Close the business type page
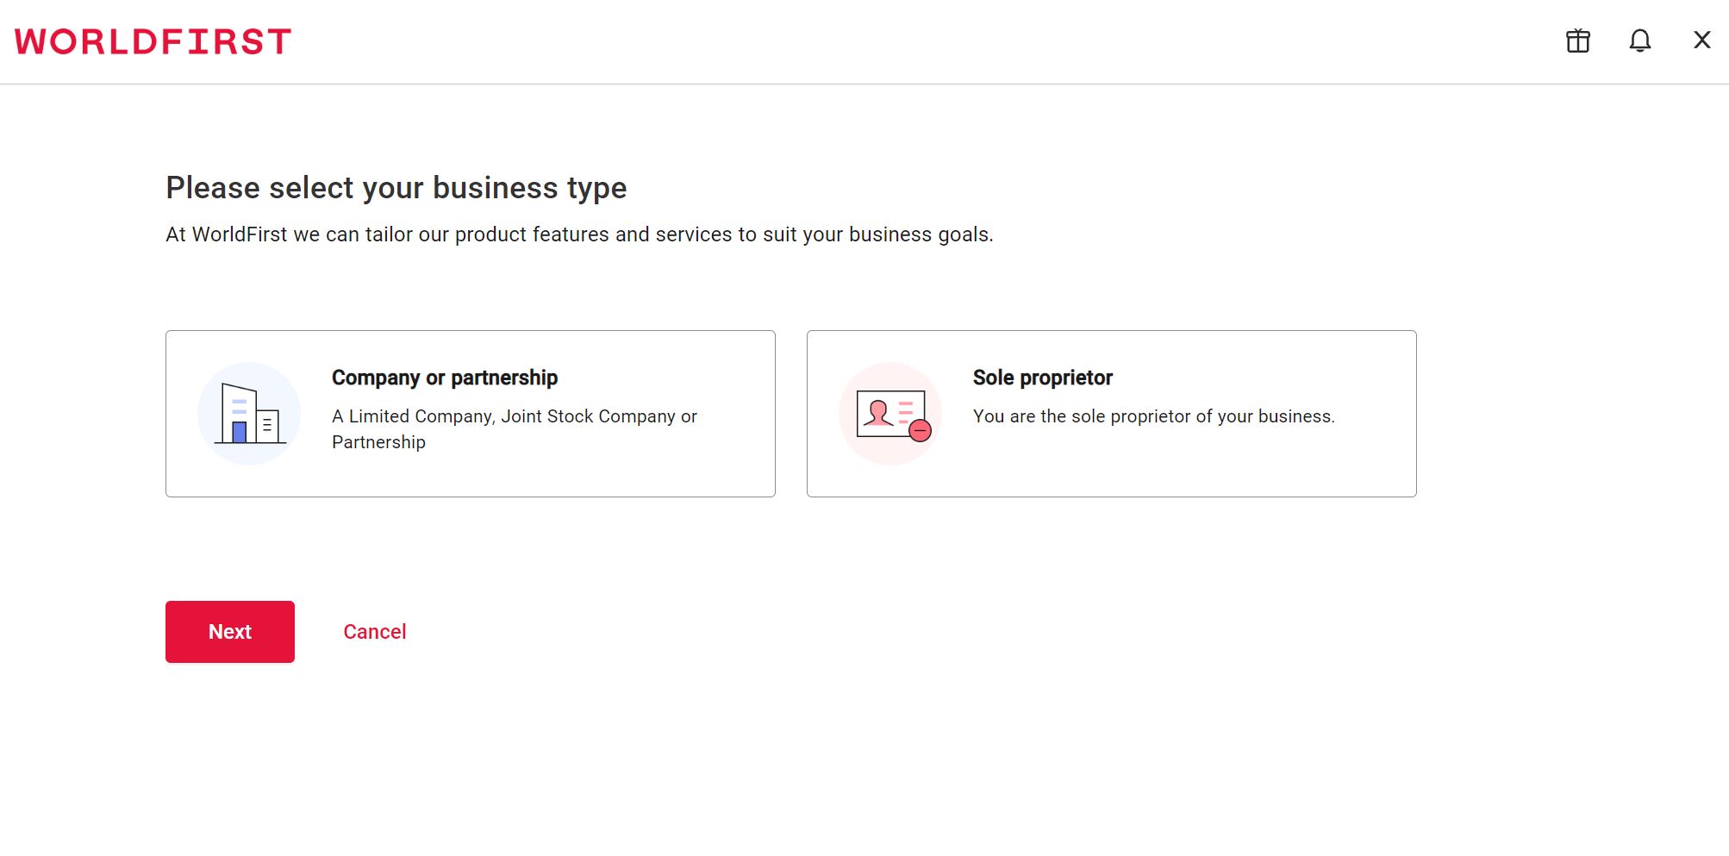 coord(1701,40)
